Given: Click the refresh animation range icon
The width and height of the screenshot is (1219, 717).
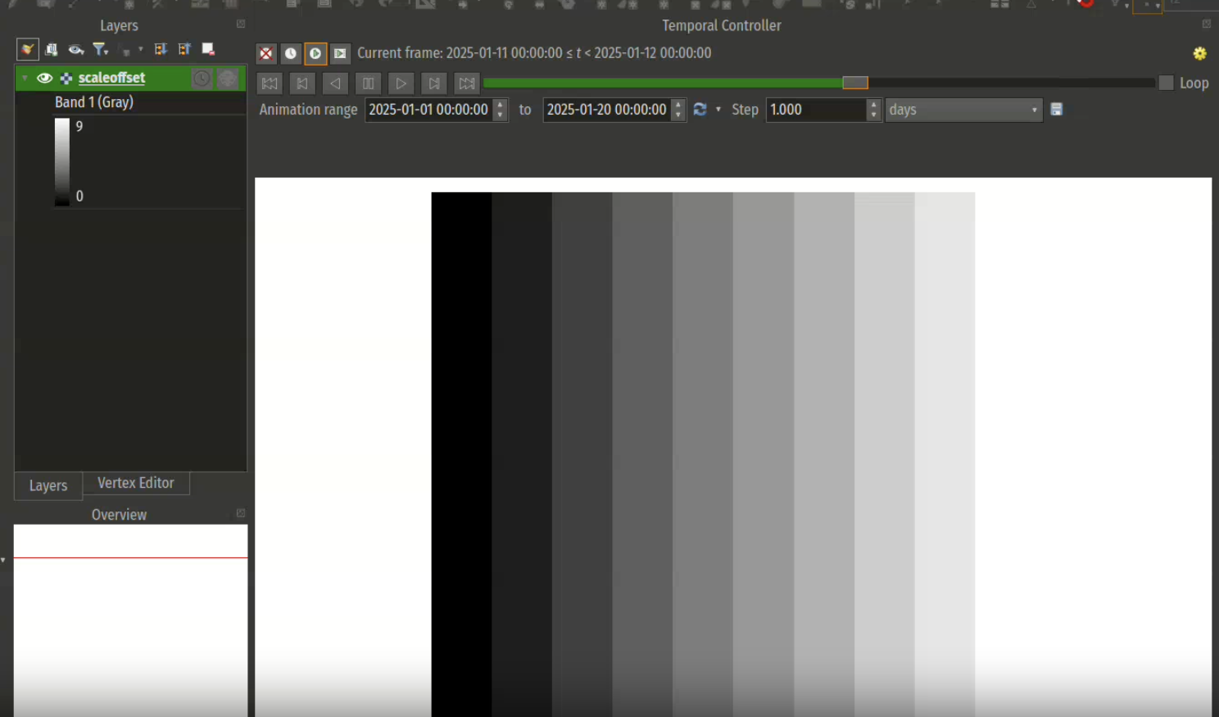Looking at the screenshot, I should click(x=700, y=110).
